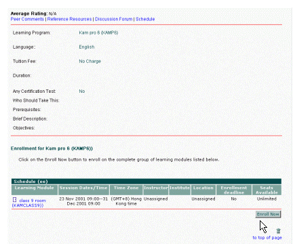
Task: Jump to the Schedule link
Action: pyautogui.click(x=145, y=19)
